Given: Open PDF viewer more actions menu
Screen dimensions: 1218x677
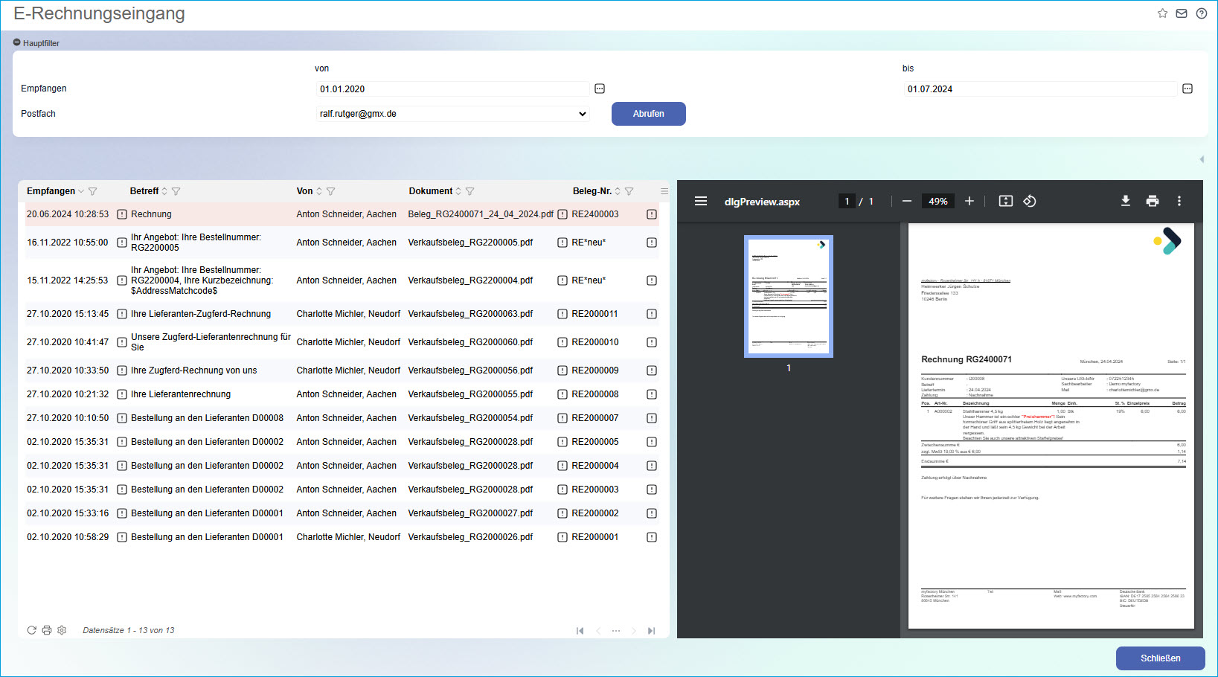Looking at the screenshot, I should point(1179,201).
